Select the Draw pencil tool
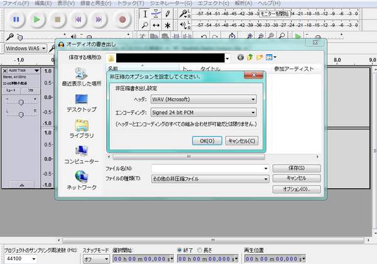The height and width of the screenshot is (264, 377). pyautogui.click(x=167, y=14)
